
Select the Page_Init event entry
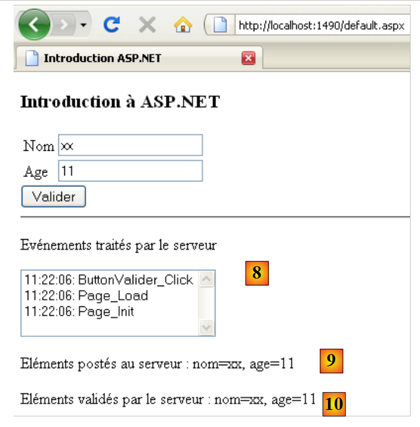79,311
